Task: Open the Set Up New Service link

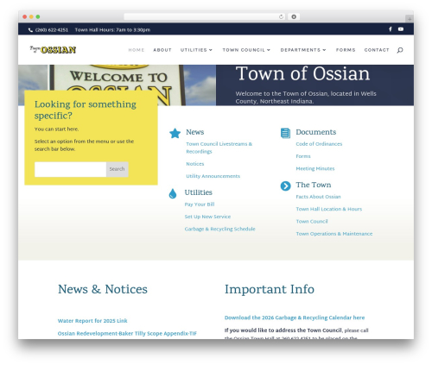Action: (207, 217)
